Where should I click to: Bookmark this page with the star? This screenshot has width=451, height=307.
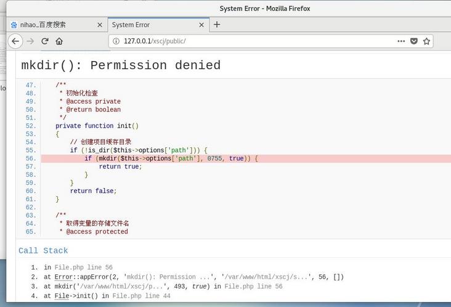tap(426, 41)
